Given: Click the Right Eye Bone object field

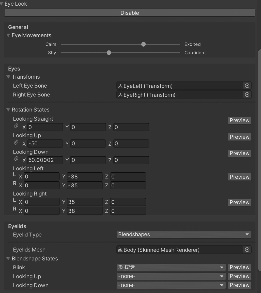Looking at the screenshot, I should pyautogui.click(x=184, y=95).
